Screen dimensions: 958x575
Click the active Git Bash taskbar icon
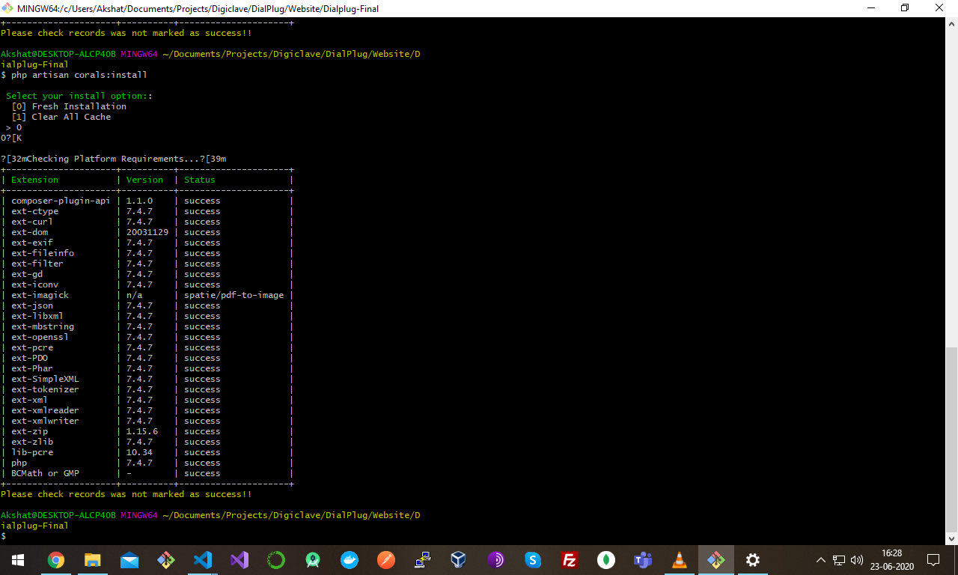pyautogui.click(x=716, y=559)
